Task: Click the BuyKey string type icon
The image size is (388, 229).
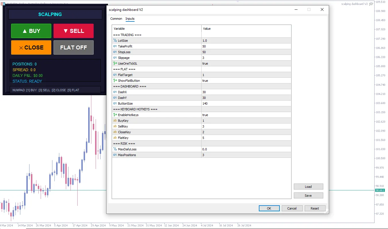Action: pyautogui.click(x=115, y=121)
